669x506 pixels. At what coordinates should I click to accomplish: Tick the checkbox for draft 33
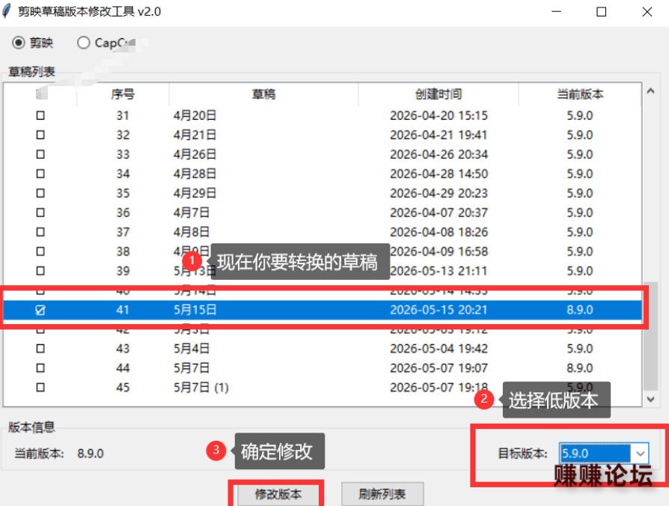pos(40,154)
